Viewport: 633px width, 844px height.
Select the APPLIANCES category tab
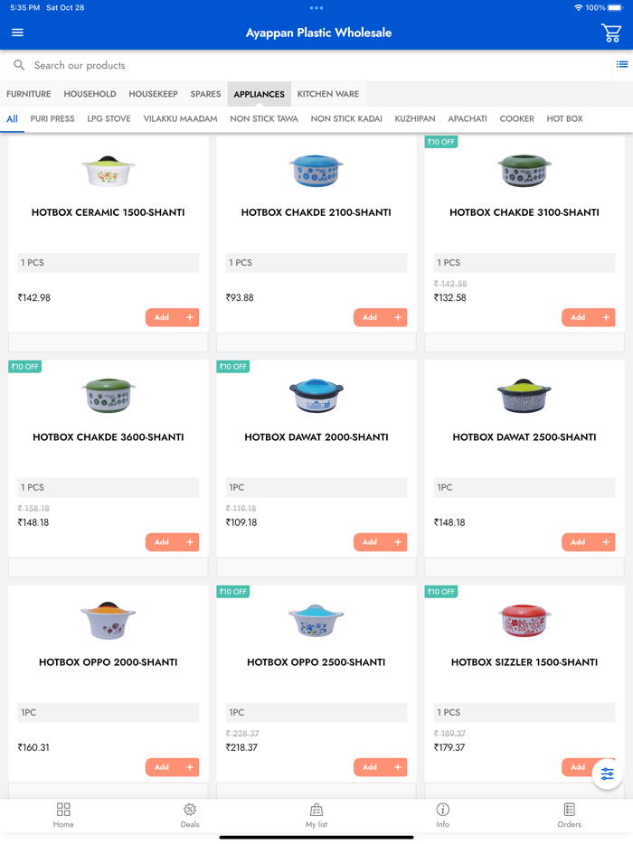click(260, 94)
